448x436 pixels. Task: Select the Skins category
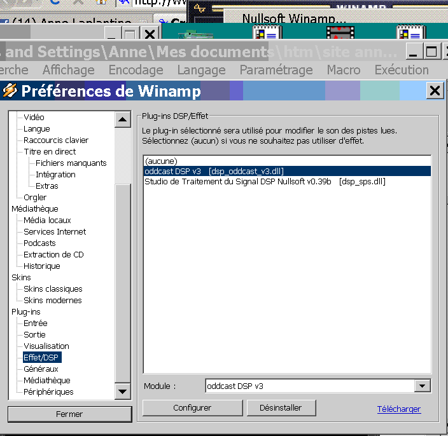pyautogui.click(x=21, y=277)
